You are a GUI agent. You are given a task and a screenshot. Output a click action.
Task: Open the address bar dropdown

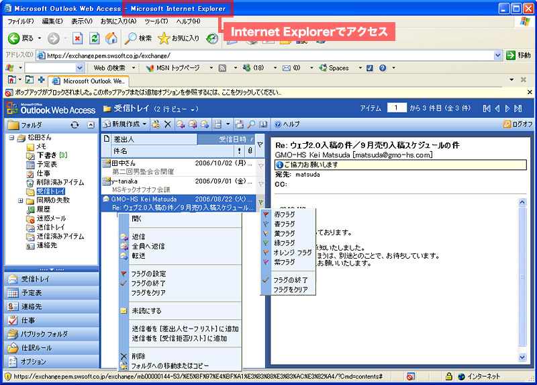[x=497, y=55]
